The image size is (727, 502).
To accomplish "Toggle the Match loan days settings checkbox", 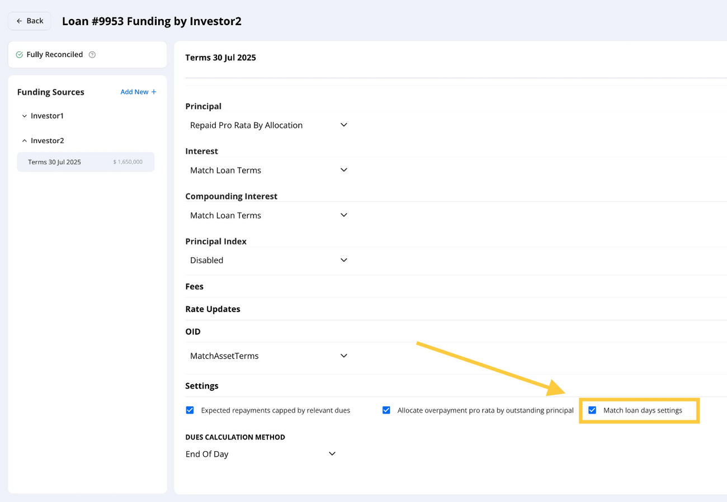I will coord(593,410).
